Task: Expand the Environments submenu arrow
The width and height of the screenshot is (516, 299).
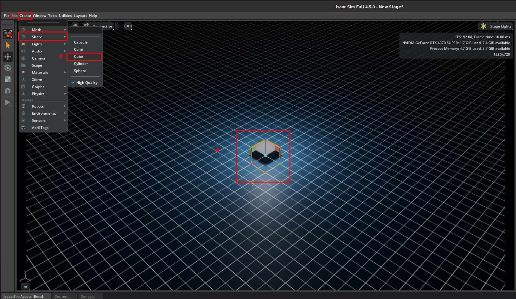Action: click(x=65, y=113)
